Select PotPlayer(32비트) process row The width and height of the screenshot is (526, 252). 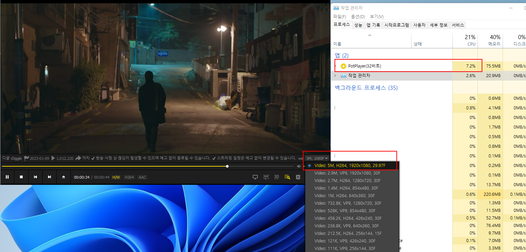point(429,66)
